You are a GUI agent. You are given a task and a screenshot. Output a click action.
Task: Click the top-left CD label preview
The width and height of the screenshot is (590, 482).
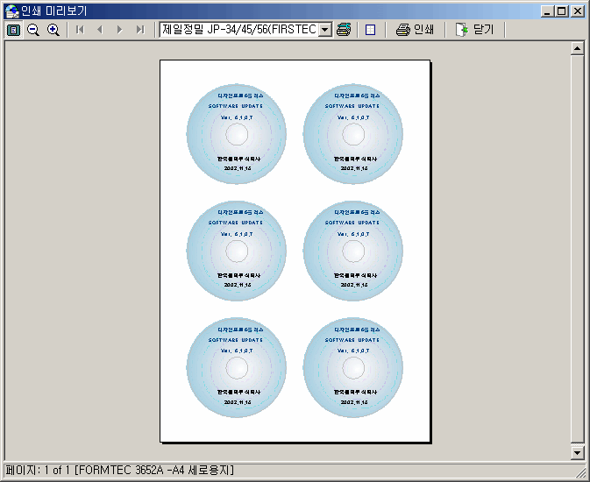(237, 134)
